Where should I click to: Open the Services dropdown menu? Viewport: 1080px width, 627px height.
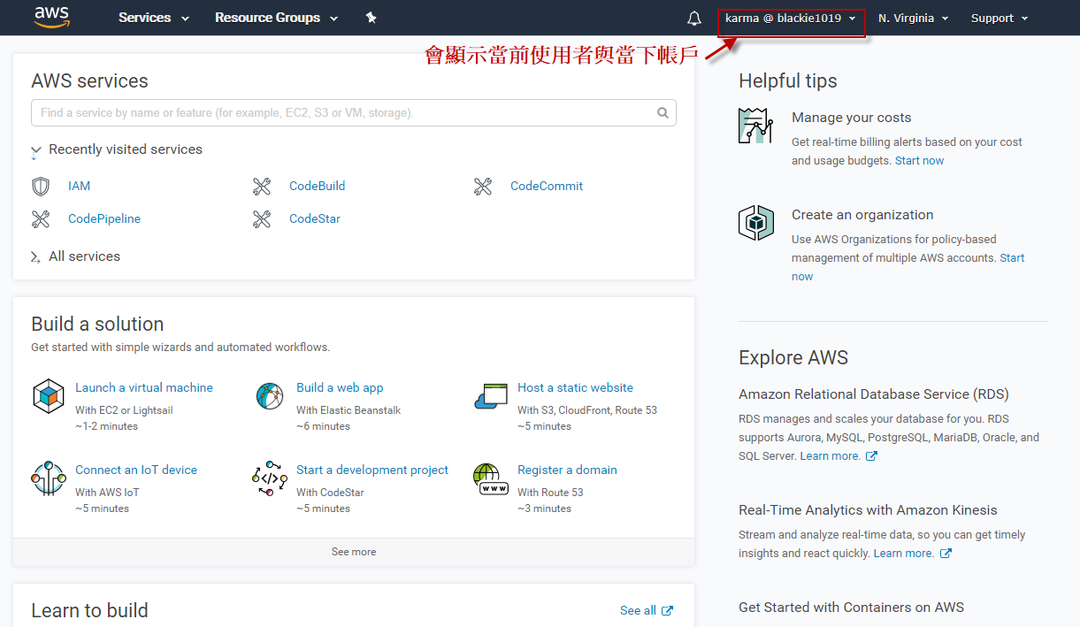(153, 19)
